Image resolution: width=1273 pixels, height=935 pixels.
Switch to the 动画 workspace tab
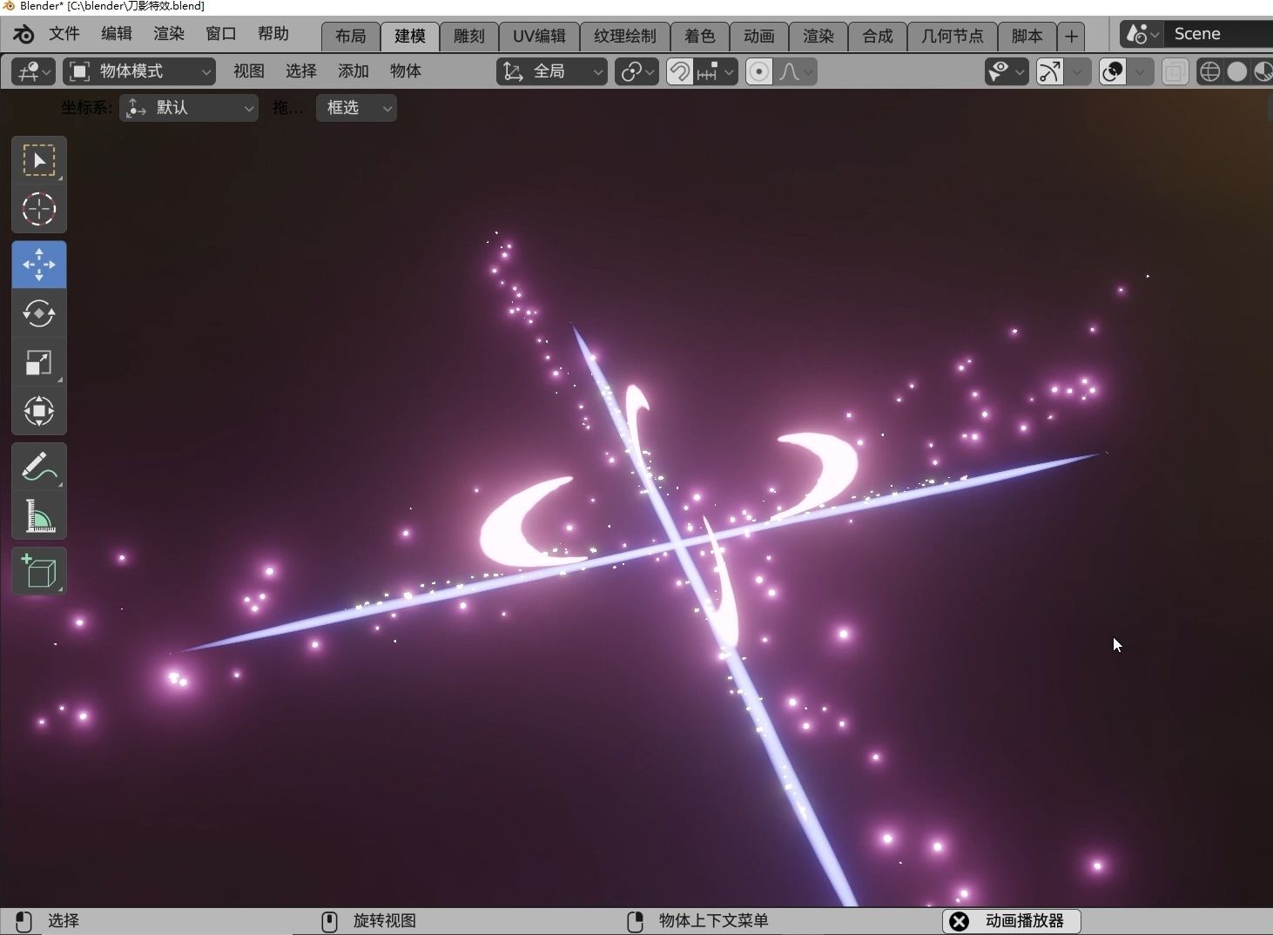point(759,36)
